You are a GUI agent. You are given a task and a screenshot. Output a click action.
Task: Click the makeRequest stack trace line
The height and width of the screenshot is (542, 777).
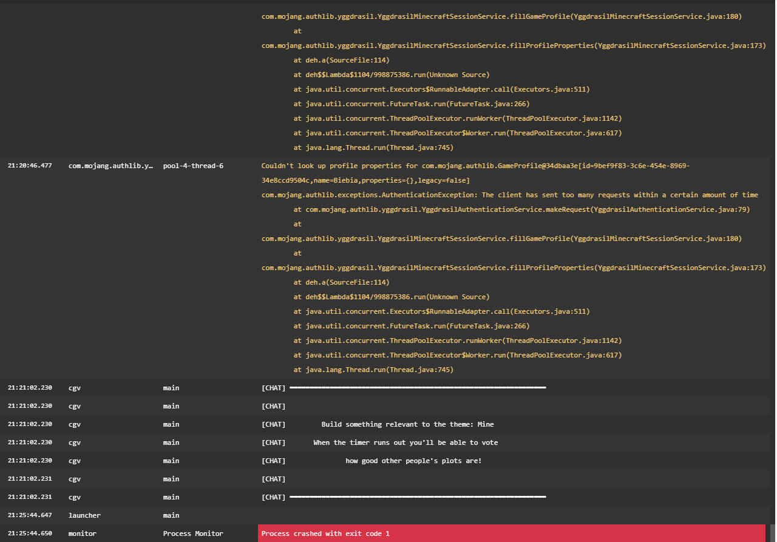click(522, 209)
